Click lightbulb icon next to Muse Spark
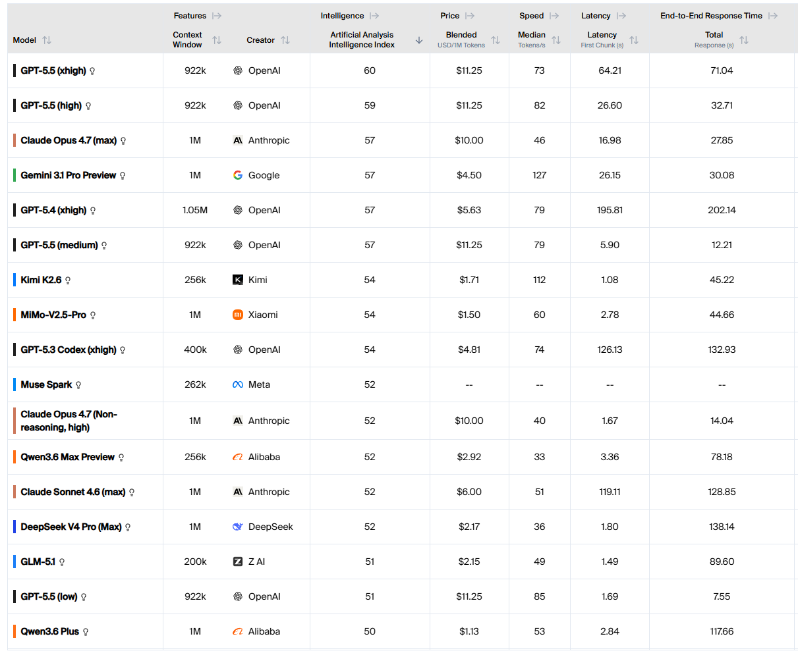Image resolution: width=798 pixels, height=655 pixels. [78, 385]
